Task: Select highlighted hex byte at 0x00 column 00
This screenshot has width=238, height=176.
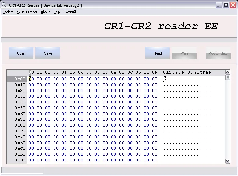Action: click(31, 79)
